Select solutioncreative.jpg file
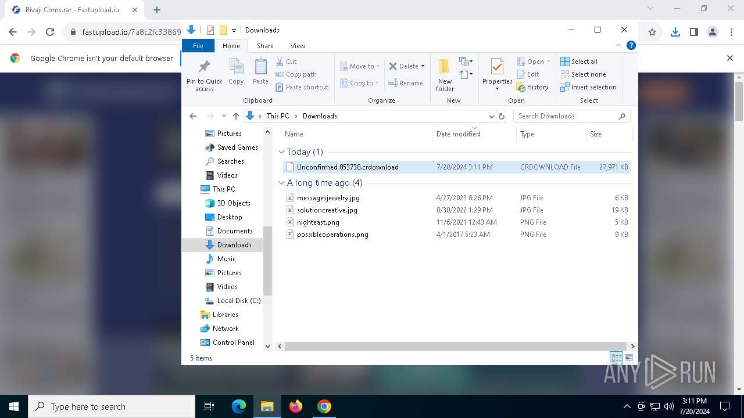The height and width of the screenshot is (418, 744). click(457, 210)
